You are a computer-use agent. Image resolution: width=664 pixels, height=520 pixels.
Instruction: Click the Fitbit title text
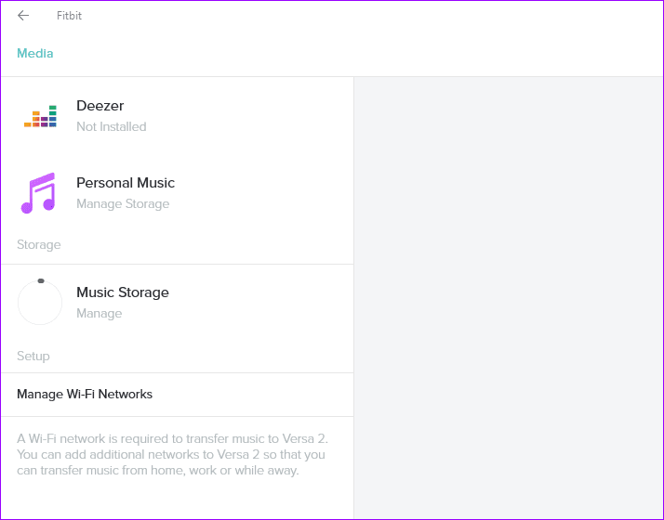pyautogui.click(x=69, y=16)
